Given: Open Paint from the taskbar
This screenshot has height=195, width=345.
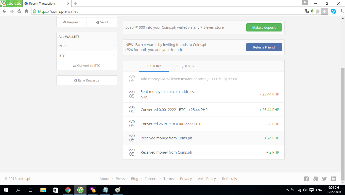Looking at the screenshot, I should pos(117,190).
